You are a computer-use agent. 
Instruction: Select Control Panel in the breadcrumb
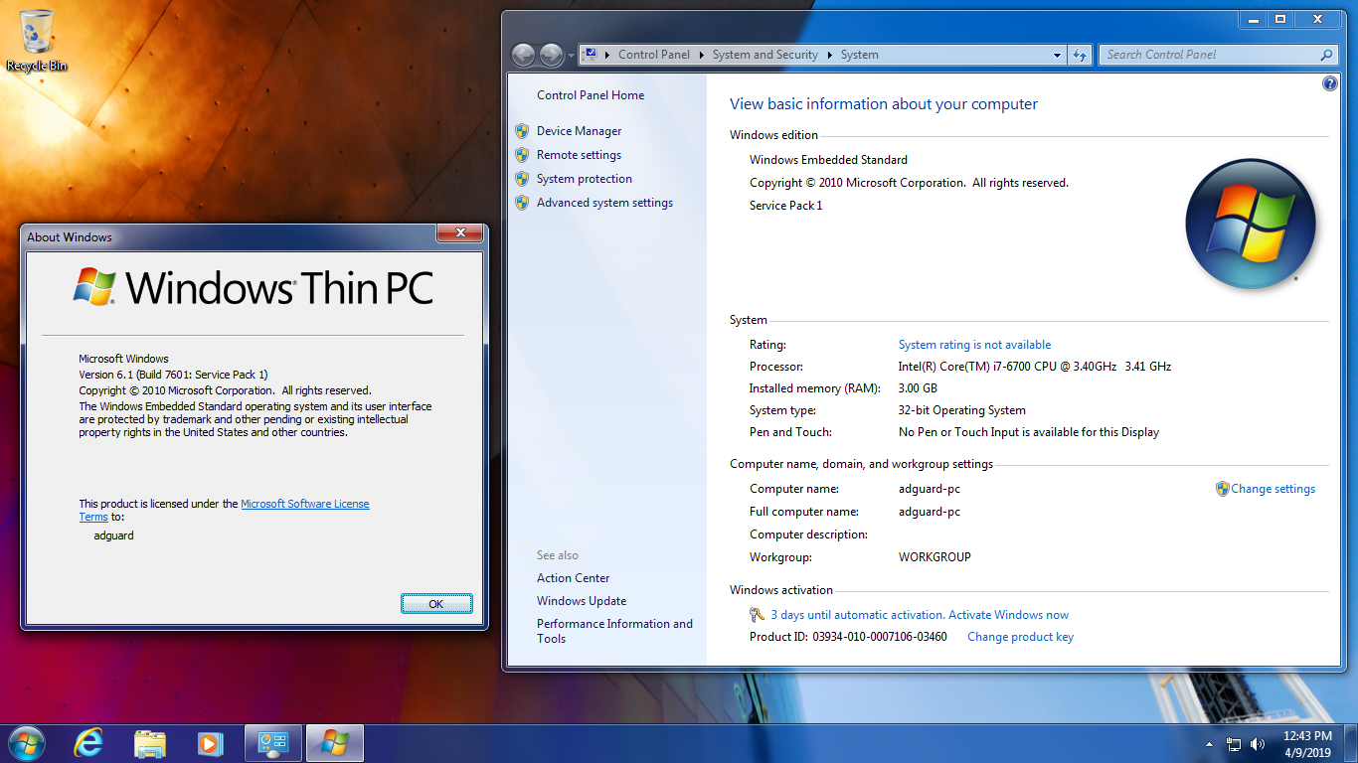coord(653,55)
